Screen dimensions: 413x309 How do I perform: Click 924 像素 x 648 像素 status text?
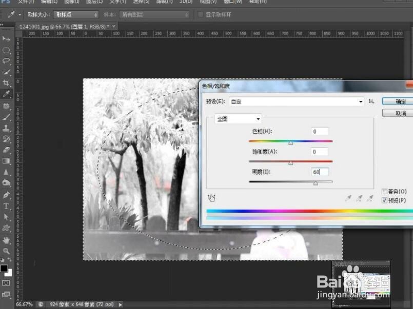point(82,304)
